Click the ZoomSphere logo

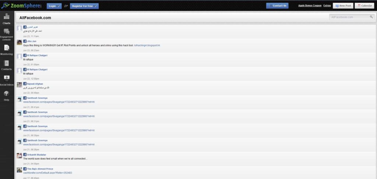click(x=21, y=6)
